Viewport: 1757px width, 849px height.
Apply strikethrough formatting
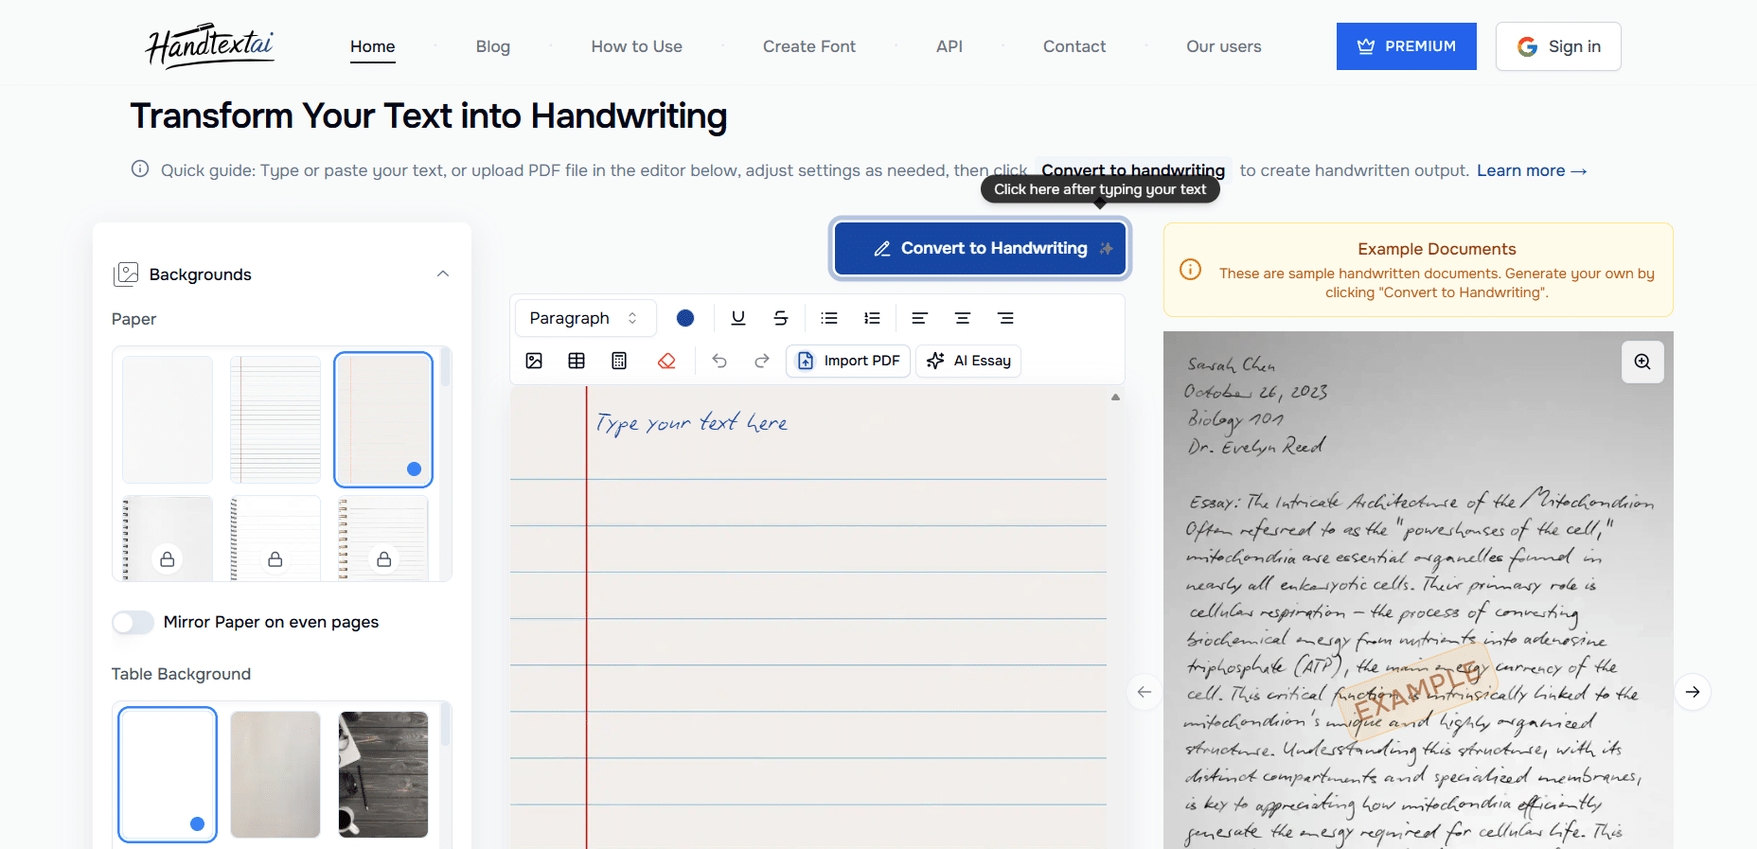(x=780, y=318)
